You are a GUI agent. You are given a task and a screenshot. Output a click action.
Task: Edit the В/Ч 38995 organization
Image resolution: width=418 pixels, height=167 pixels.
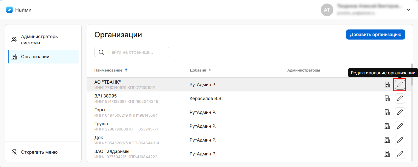[400, 98]
